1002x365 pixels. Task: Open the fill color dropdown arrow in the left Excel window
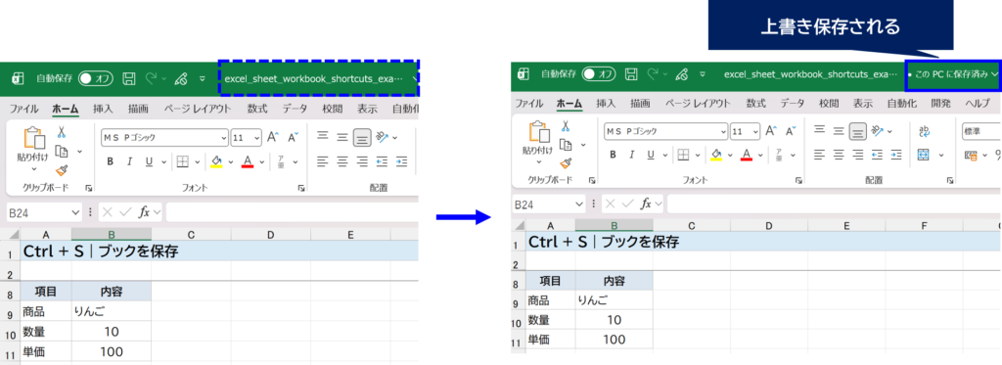tap(231, 161)
